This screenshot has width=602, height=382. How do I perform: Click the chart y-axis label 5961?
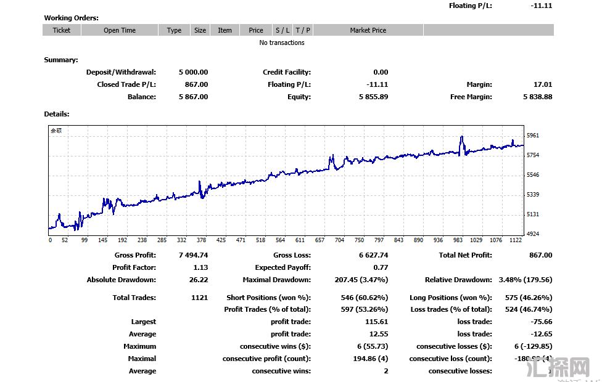click(x=533, y=136)
